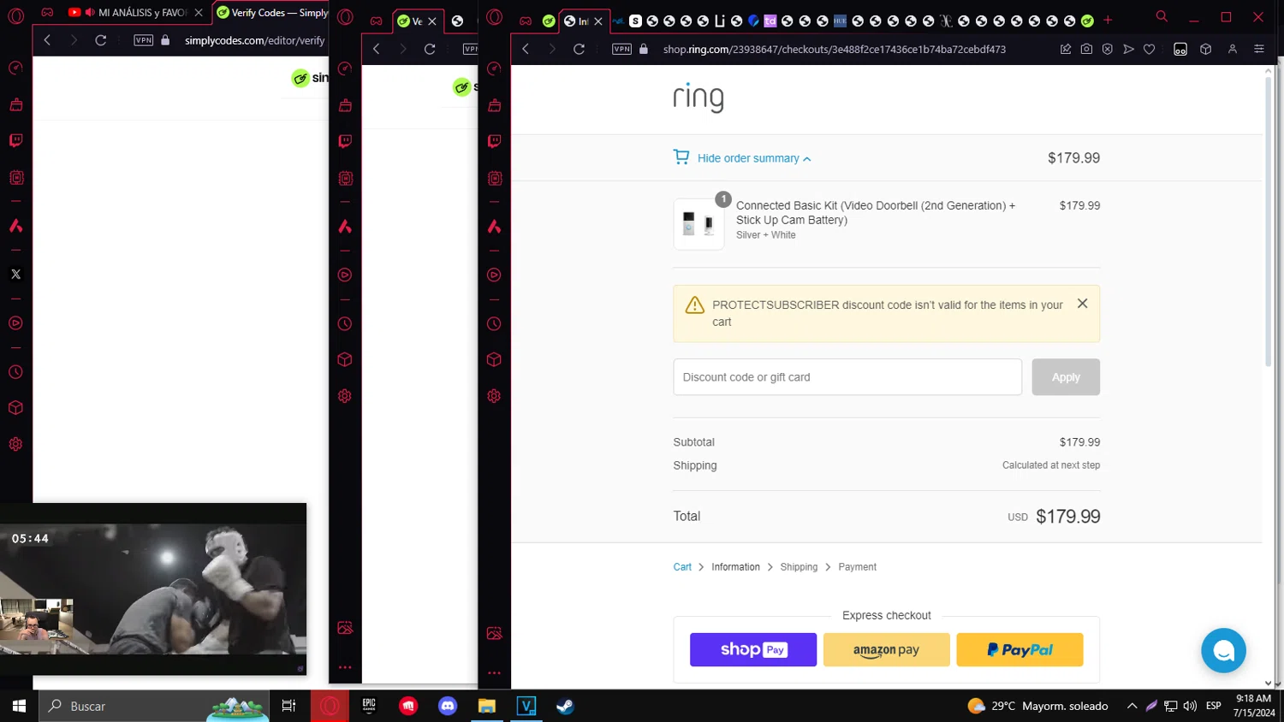Open the Opera menu in the ring window
The image size is (1284, 722).
point(494,17)
